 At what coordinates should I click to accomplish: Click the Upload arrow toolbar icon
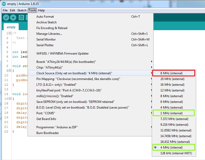coord(13,17)
